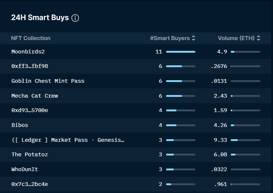Image resolution: width=273 pixels, height=193 pixels.
Task: Select The Potatoz collection
Action: tap(30, 154)
